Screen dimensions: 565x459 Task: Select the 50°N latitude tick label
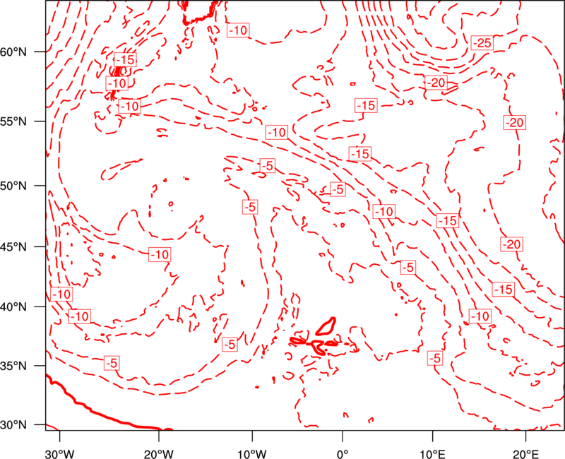click(13, 186)
